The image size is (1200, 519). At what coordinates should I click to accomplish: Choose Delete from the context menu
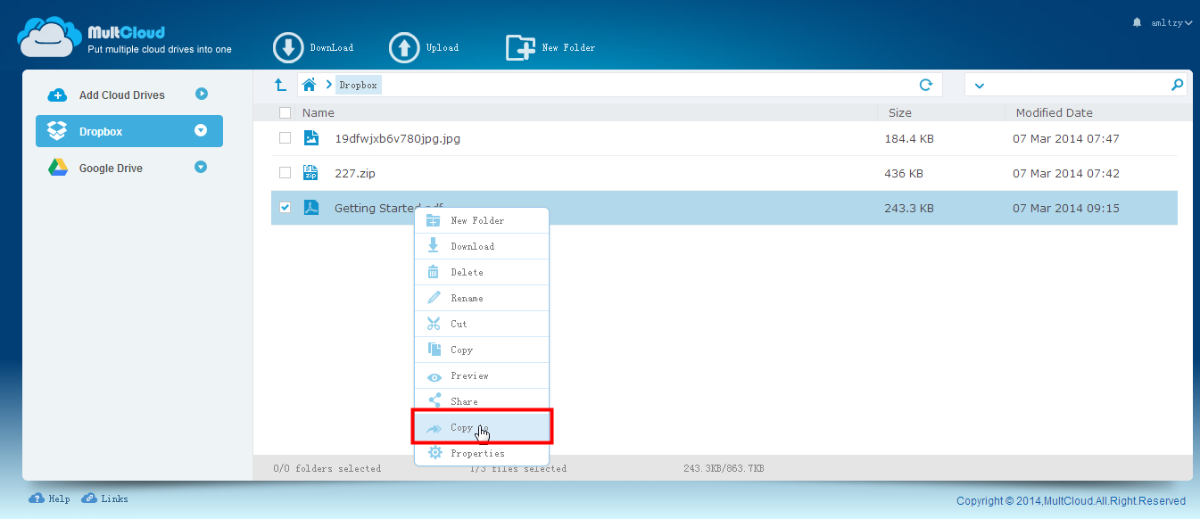[482, 272]
